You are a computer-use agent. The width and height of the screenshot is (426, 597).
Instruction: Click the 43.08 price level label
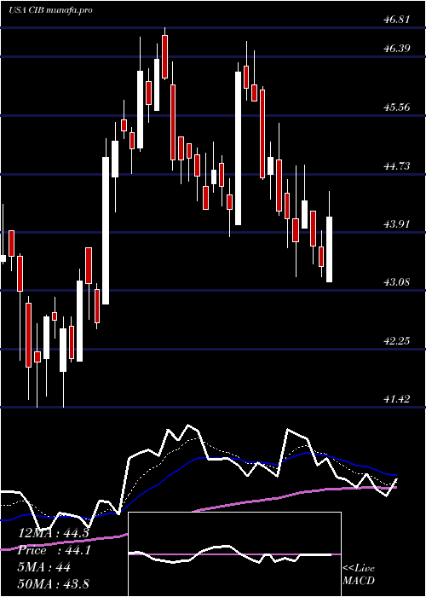click(x=397, y=282)
